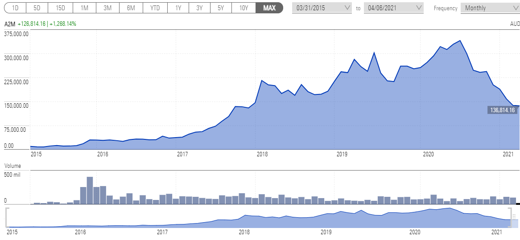This screenshot has height=240, width=520.
Task: Set chart period to 10Y
Action: pyautogui.click(x=244, y=8)
